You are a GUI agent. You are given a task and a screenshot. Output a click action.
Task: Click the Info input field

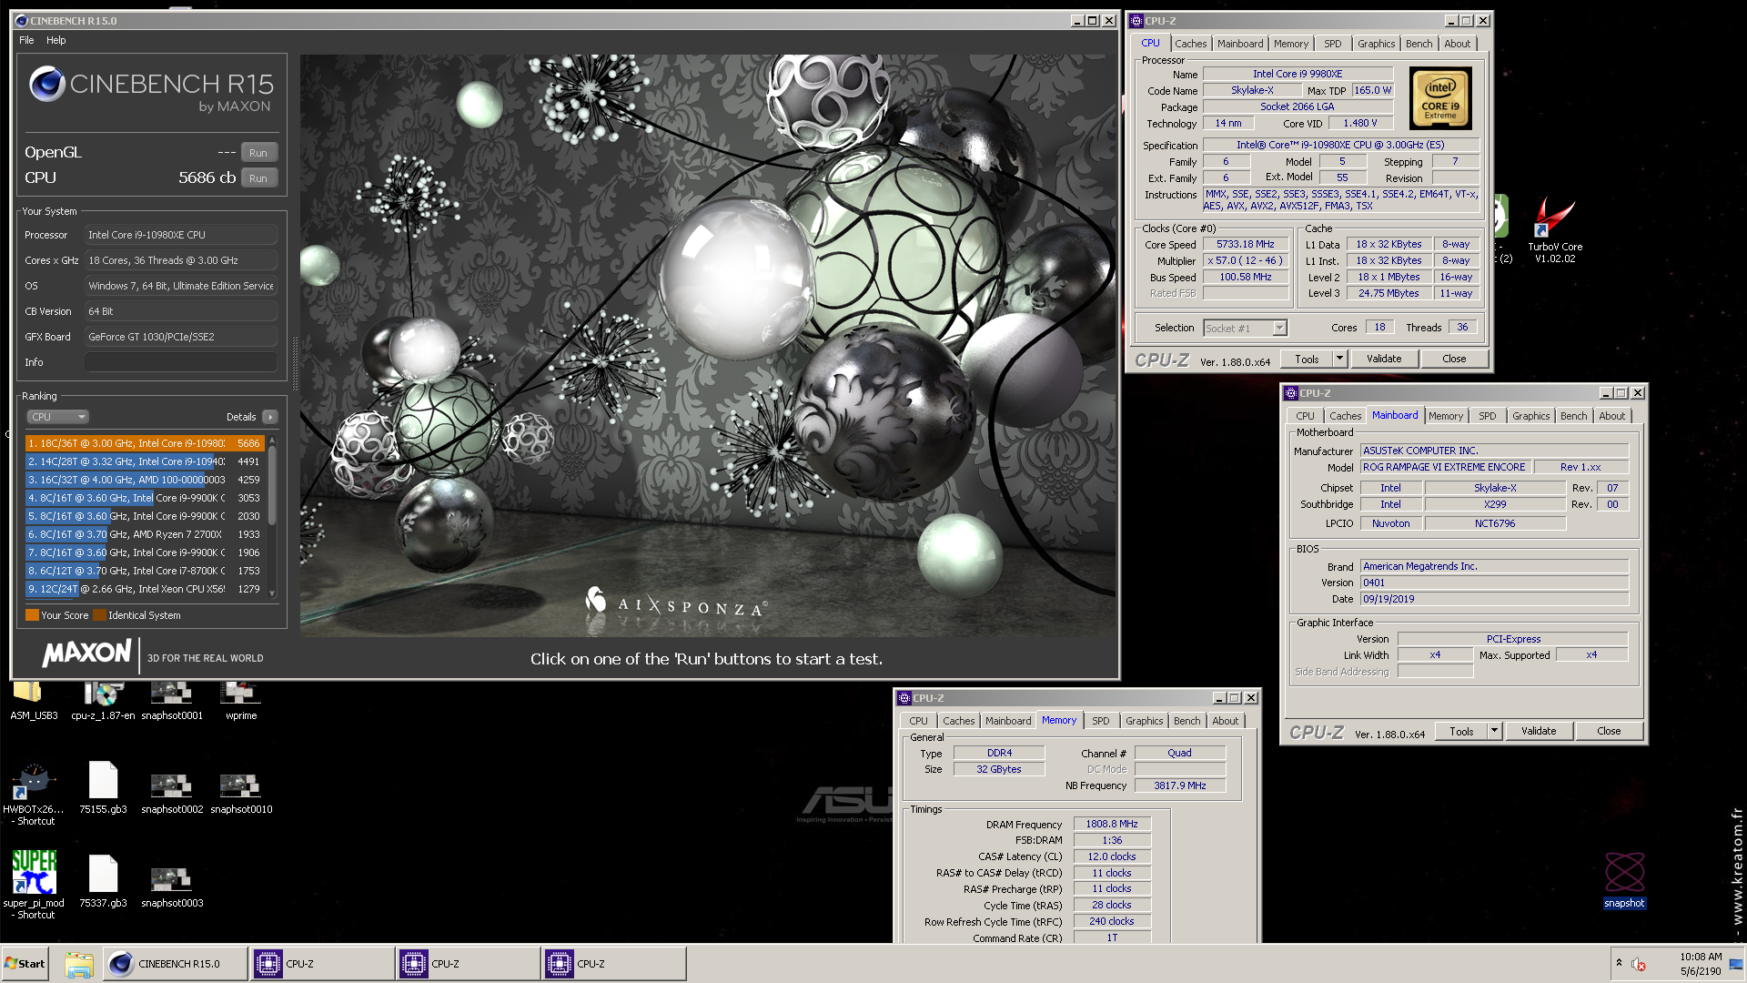coord(181,362)
